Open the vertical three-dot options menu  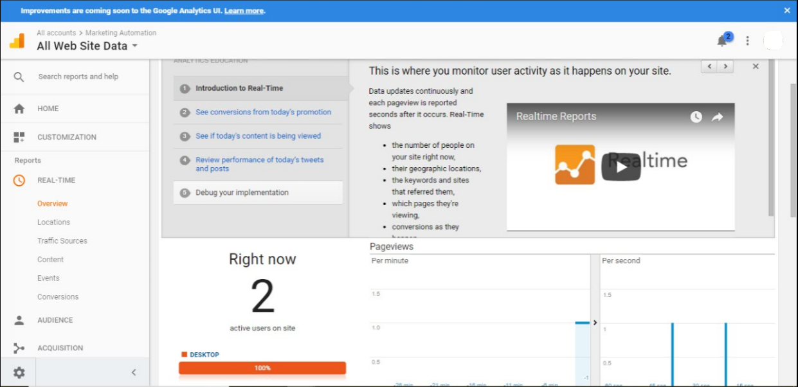747,40
